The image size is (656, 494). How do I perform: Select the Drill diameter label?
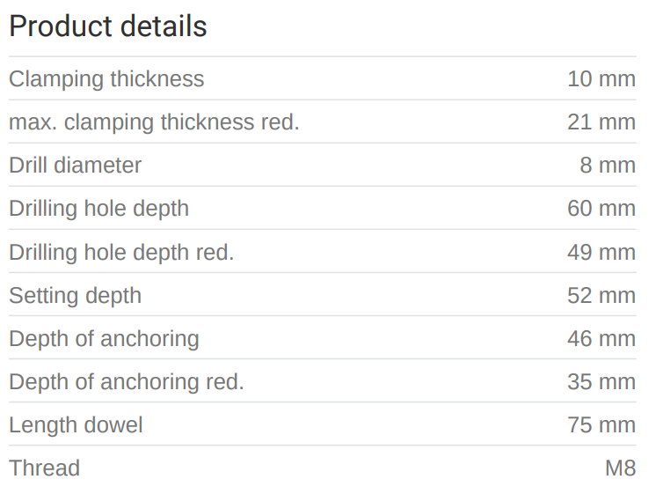click(x=75, y=165)
